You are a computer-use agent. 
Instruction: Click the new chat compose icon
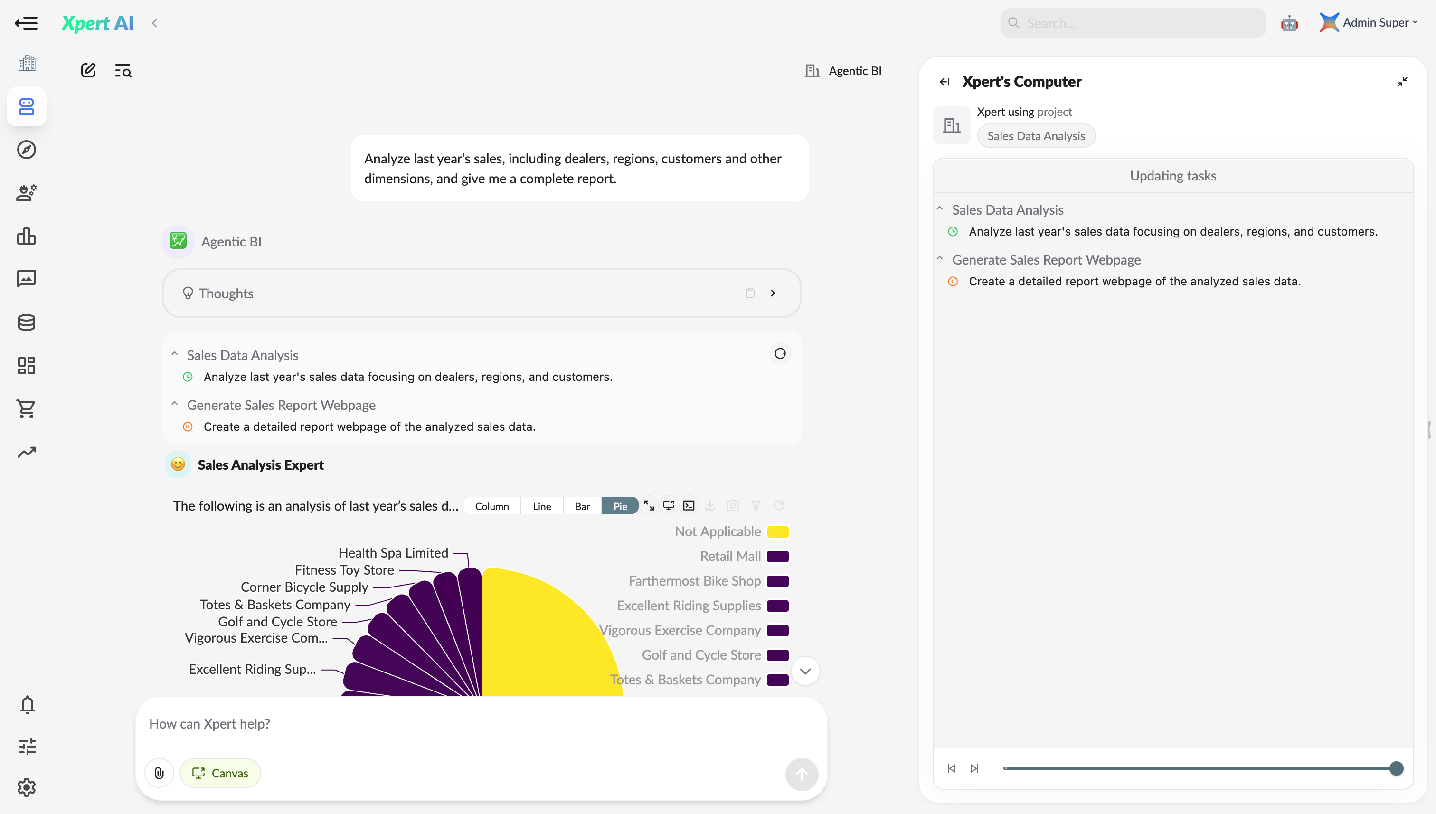pyautogui.click(x=88, y=70)
